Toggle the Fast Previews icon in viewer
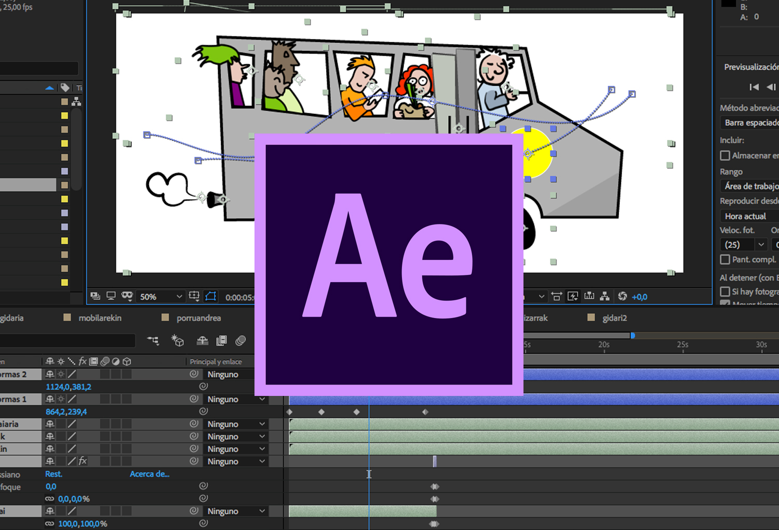779x530 pixels. pos(573,297)
